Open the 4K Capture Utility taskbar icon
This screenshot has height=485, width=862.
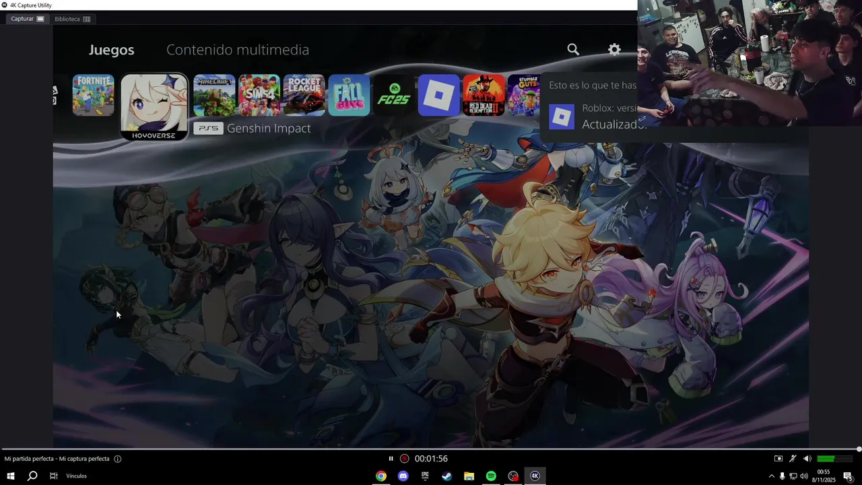click(535, 476)
